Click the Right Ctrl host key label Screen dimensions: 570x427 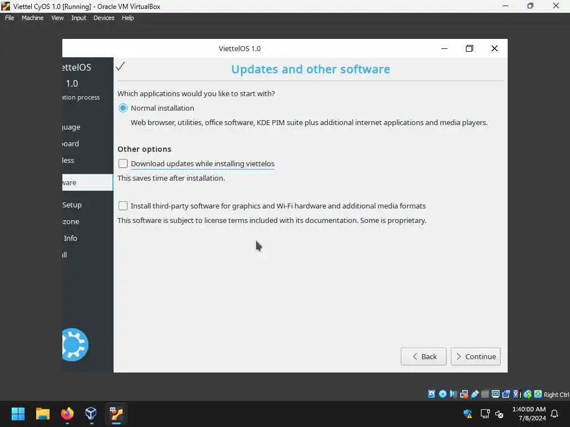[x=556, y=394]
